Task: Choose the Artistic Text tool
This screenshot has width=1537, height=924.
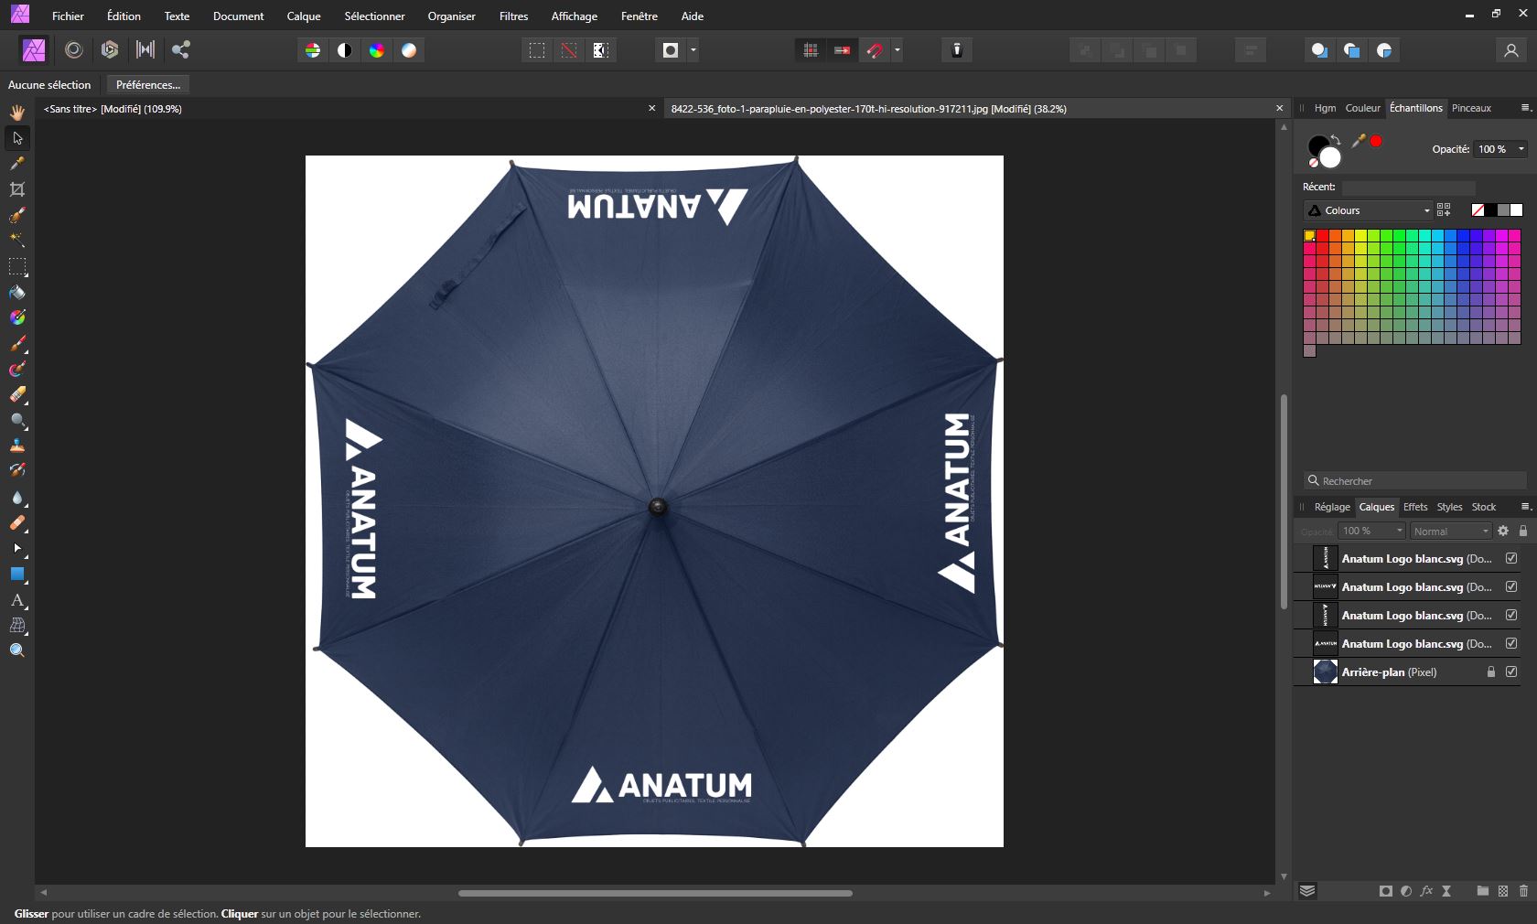Action: (x=17, y=600)
